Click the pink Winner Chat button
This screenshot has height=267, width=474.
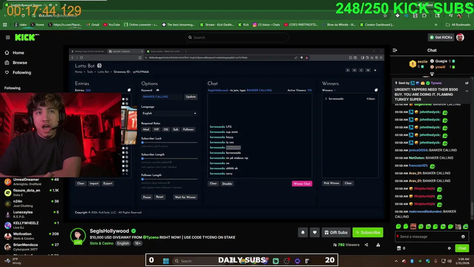(302, 184)
